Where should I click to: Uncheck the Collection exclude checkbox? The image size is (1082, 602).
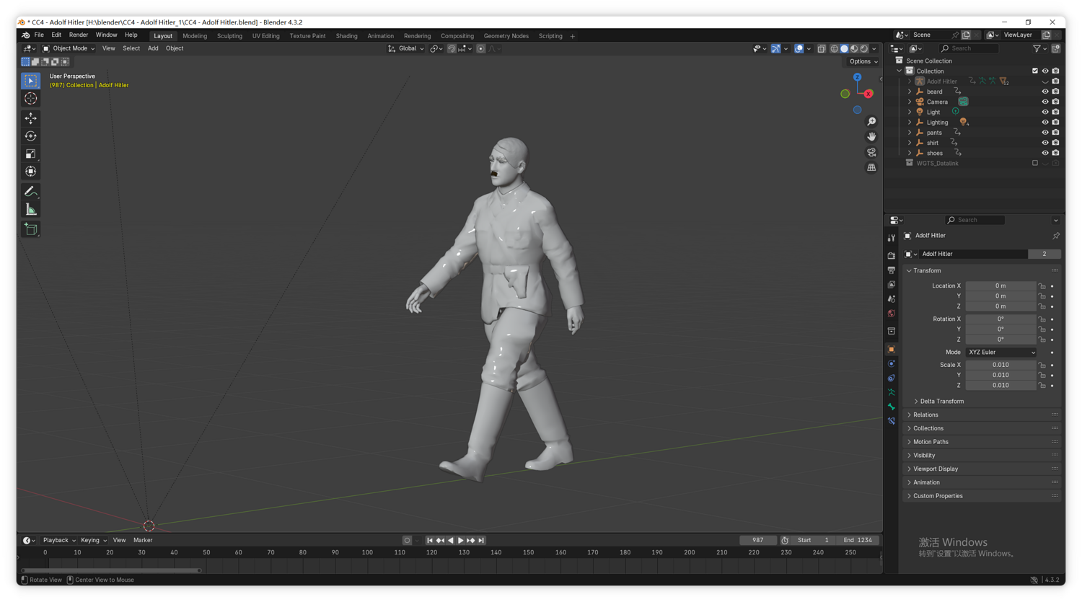point(1035,71)
